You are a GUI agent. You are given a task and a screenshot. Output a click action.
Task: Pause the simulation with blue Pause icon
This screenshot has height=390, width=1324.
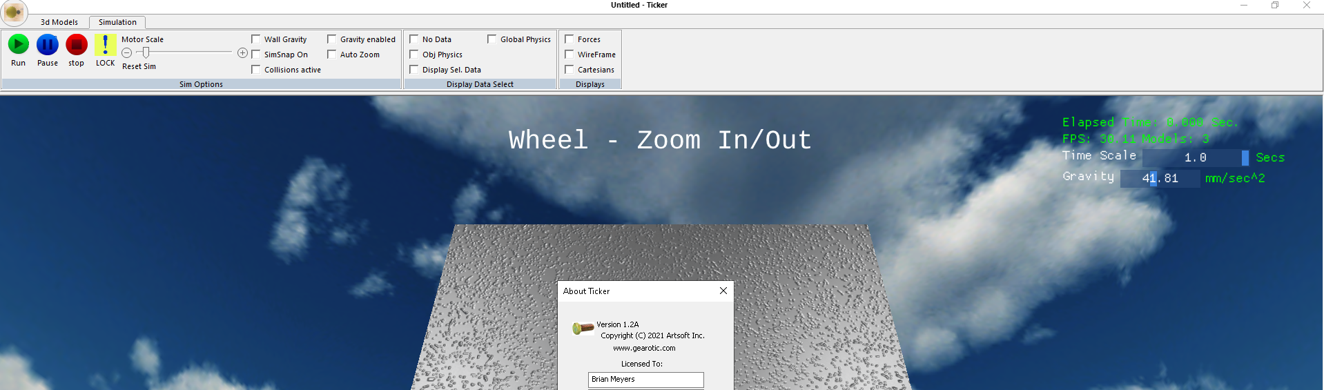point(47,45)
